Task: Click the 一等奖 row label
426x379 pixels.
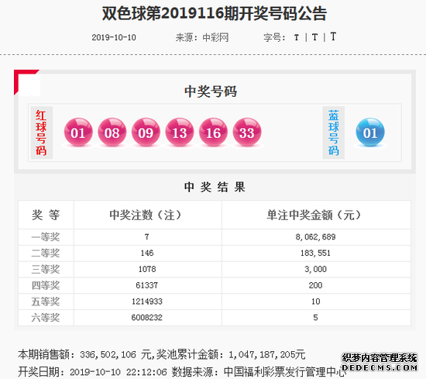Action: coord(46,237)
